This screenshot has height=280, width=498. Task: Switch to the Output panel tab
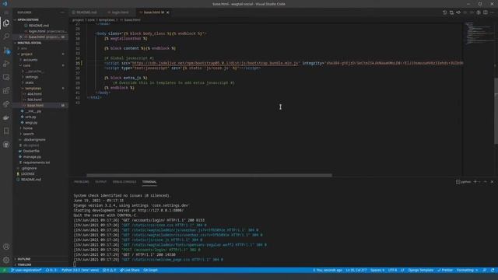point(100,182)
